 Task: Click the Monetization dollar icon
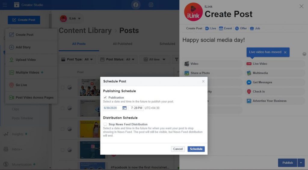6,164
